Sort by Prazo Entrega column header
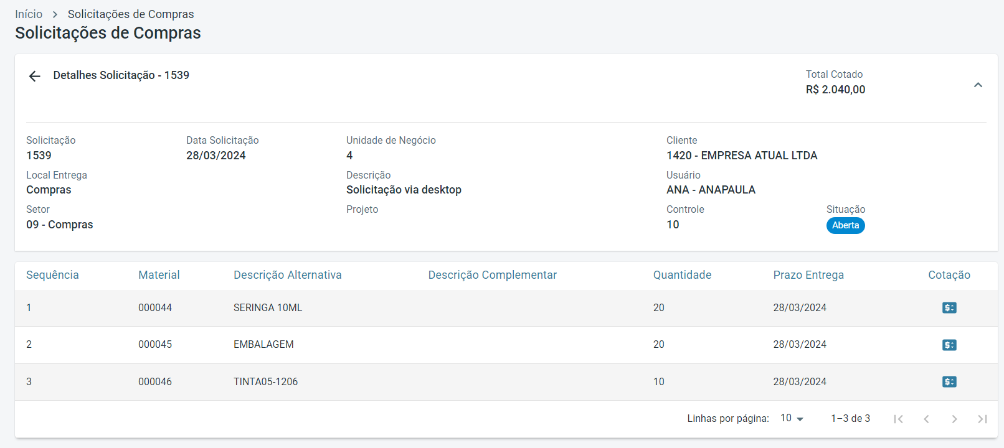The height and width of the screenshot is (448, 1004). [808, 275]
